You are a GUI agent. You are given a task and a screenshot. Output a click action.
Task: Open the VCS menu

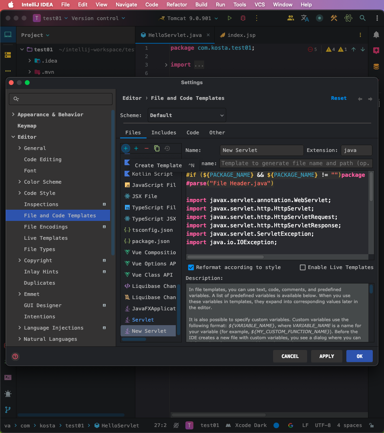tap(259, 5)
